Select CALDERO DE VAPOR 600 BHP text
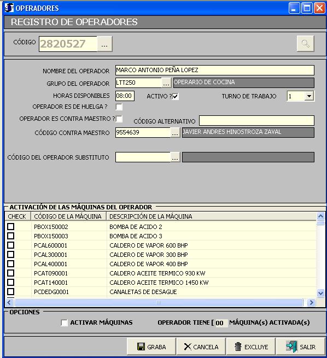327x358 pixels. [x=148, y=245]
